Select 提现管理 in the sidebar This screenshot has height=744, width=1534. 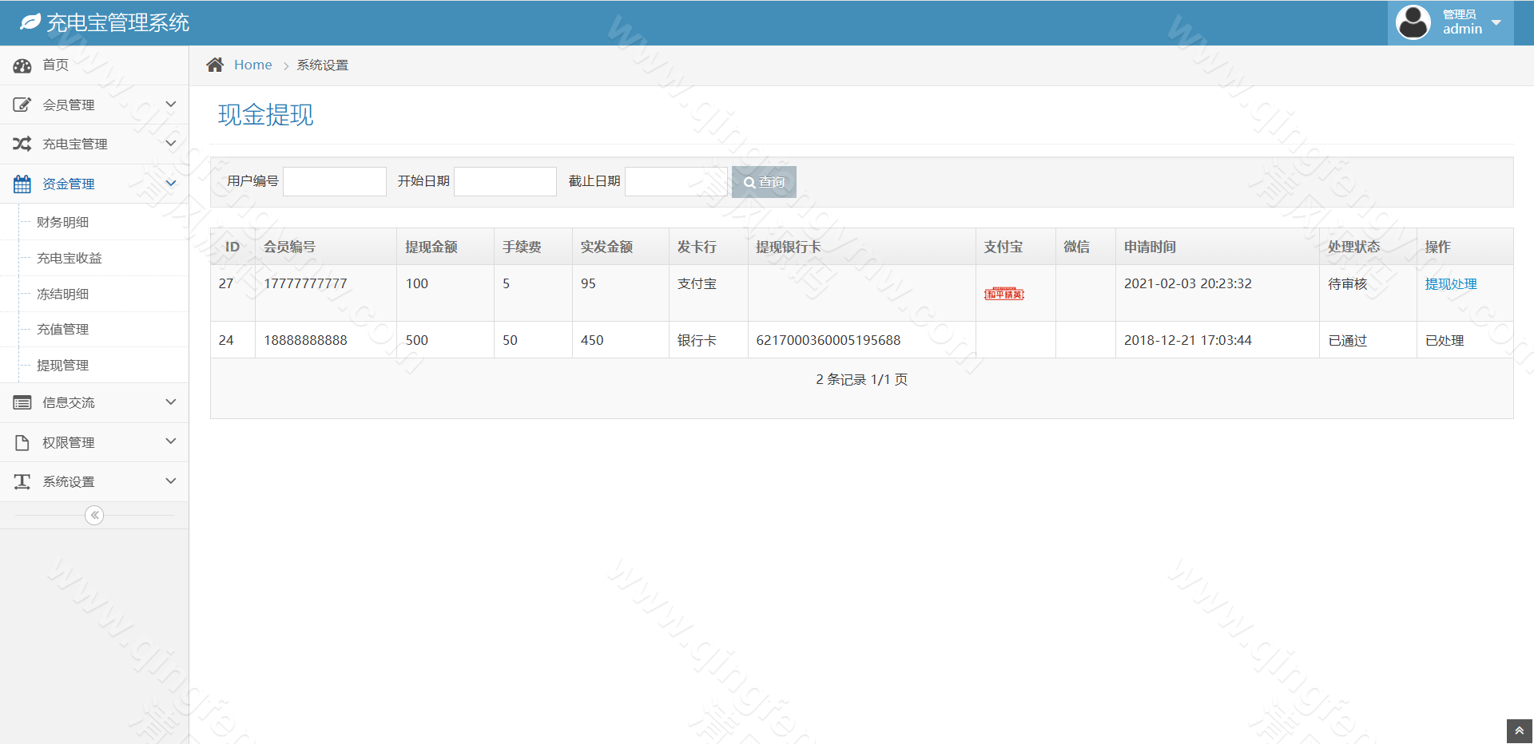pos(62,365)
